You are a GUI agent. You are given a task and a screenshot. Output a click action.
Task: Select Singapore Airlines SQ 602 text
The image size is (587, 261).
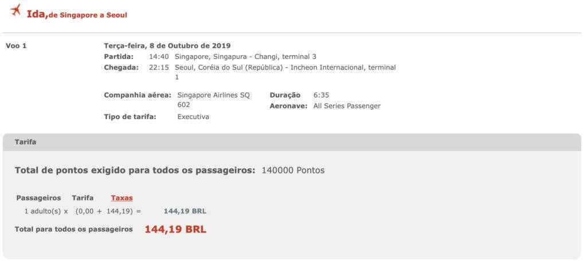[213, 100]
